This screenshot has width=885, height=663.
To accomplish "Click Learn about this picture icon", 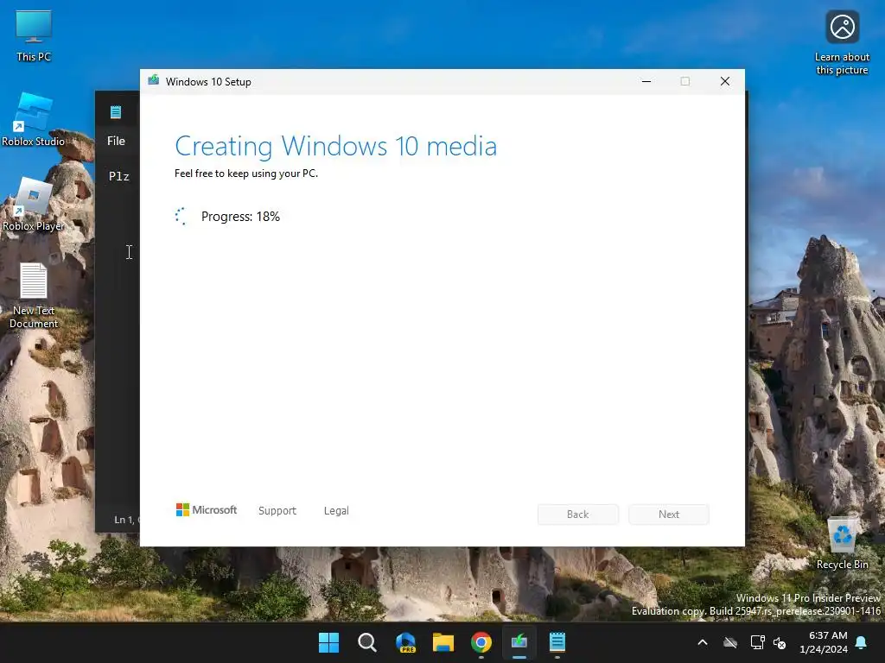I will pyautogui.click(x=842, y=43).
